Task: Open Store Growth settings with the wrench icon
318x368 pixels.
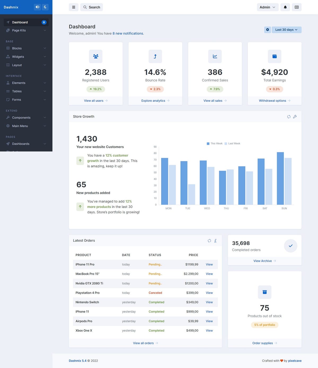Action: tap(295, 117)
